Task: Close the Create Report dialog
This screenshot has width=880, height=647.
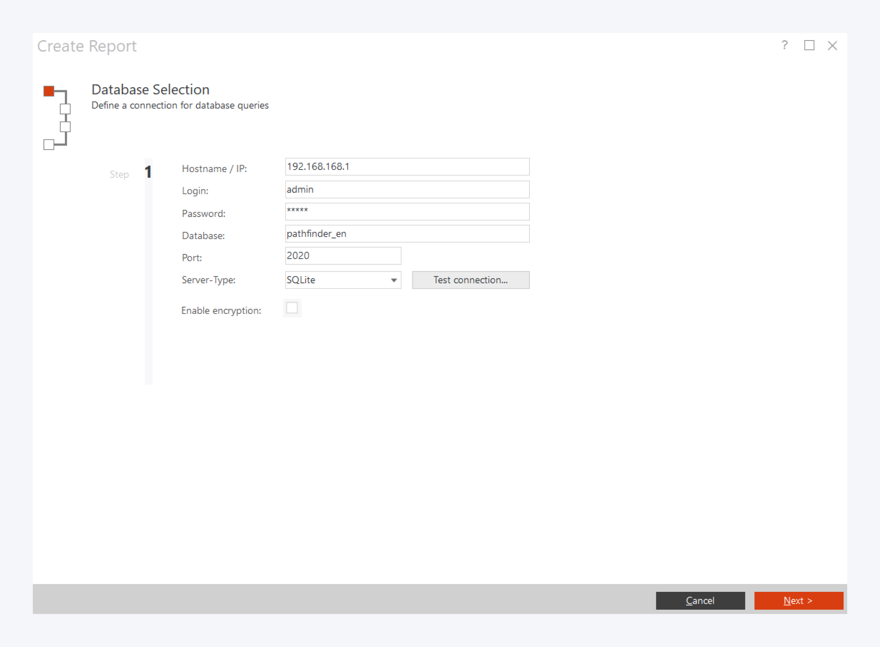Action: (x=832, y=46)
